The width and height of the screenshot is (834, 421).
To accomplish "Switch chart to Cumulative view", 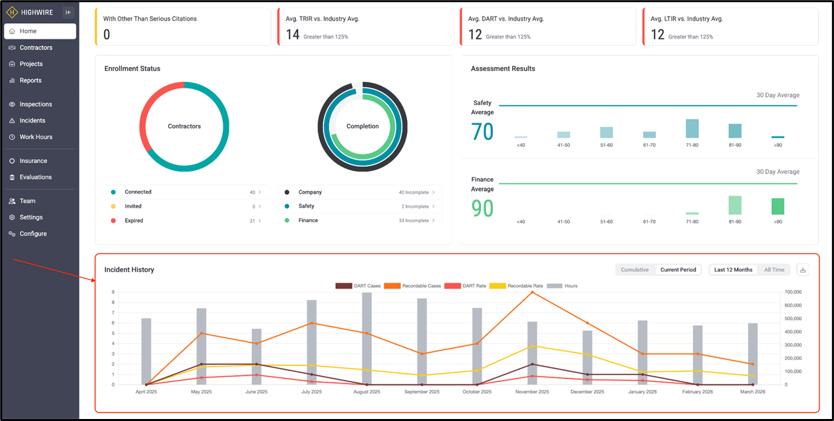I will coord(634,270).
